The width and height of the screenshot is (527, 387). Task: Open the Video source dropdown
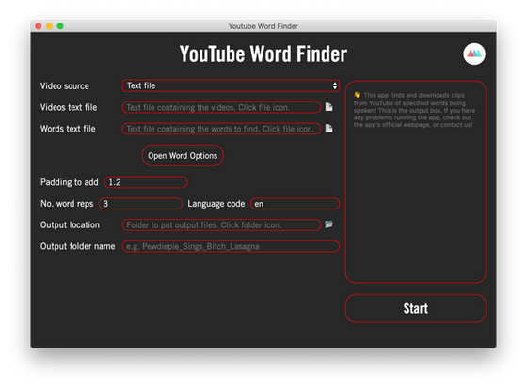pyautogui.click(x=231, y=85)
